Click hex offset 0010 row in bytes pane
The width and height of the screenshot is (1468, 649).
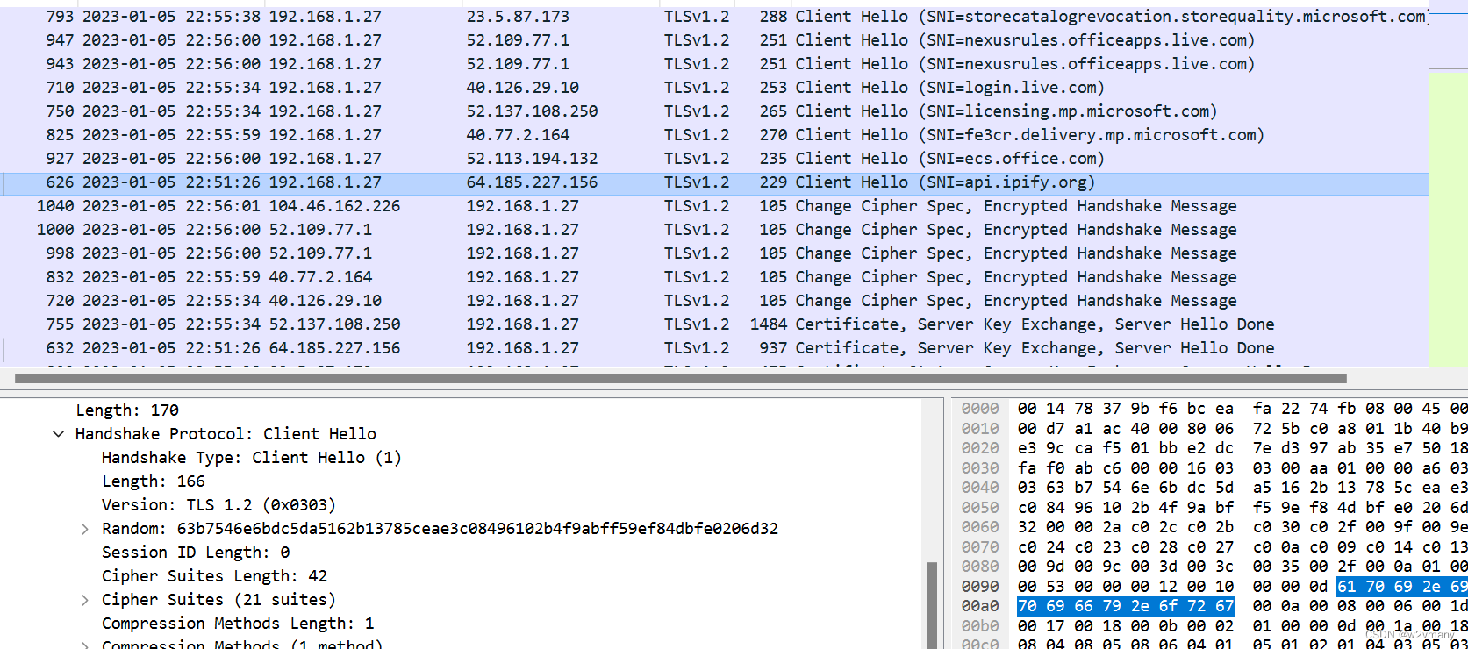980,429
